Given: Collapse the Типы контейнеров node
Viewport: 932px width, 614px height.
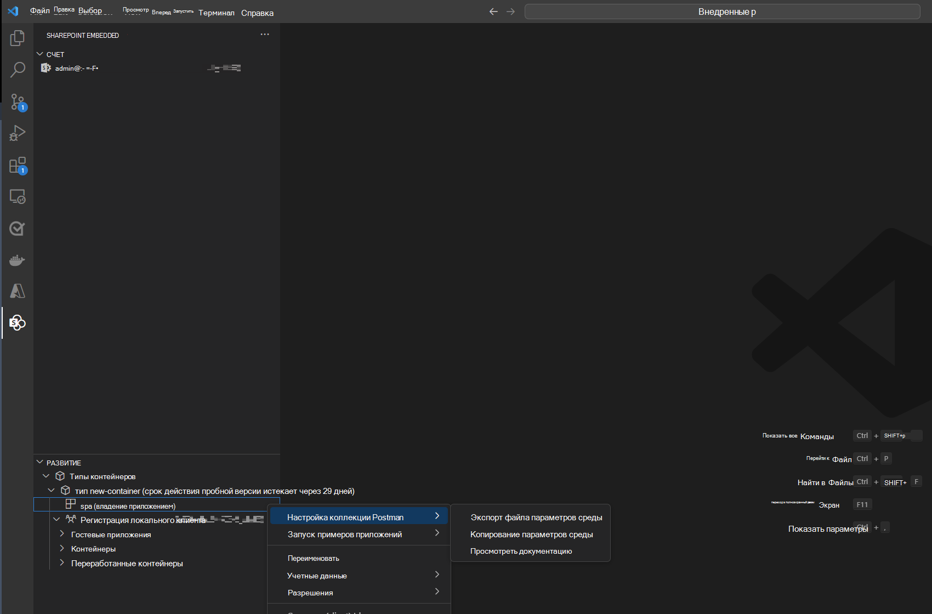Looking at the screenshot, I should click(x=46, y=476).
